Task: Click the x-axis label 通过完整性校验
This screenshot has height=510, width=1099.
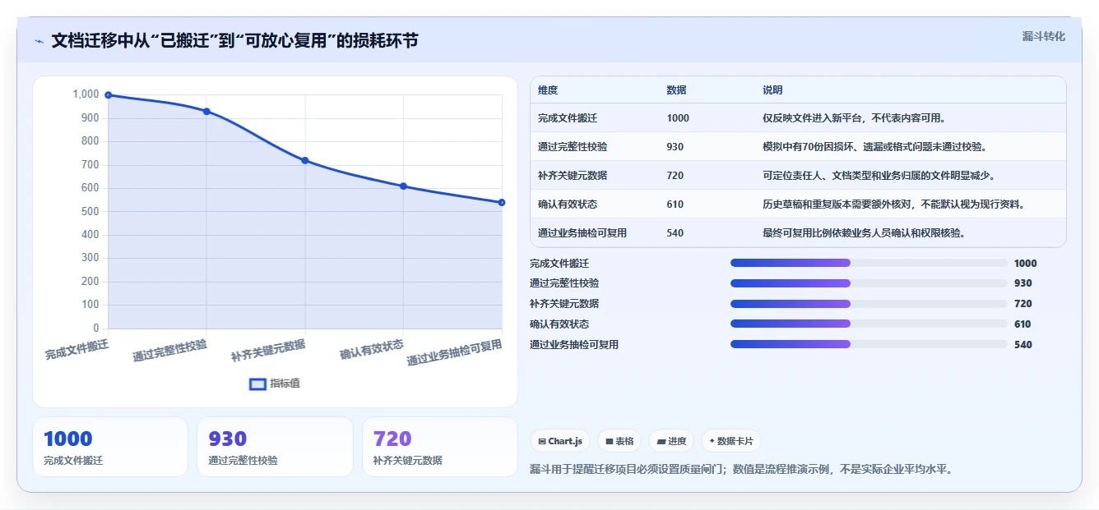Action: tap(169, 350)
